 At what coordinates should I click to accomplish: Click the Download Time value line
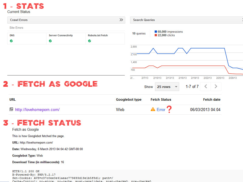[x=38, y=162]
